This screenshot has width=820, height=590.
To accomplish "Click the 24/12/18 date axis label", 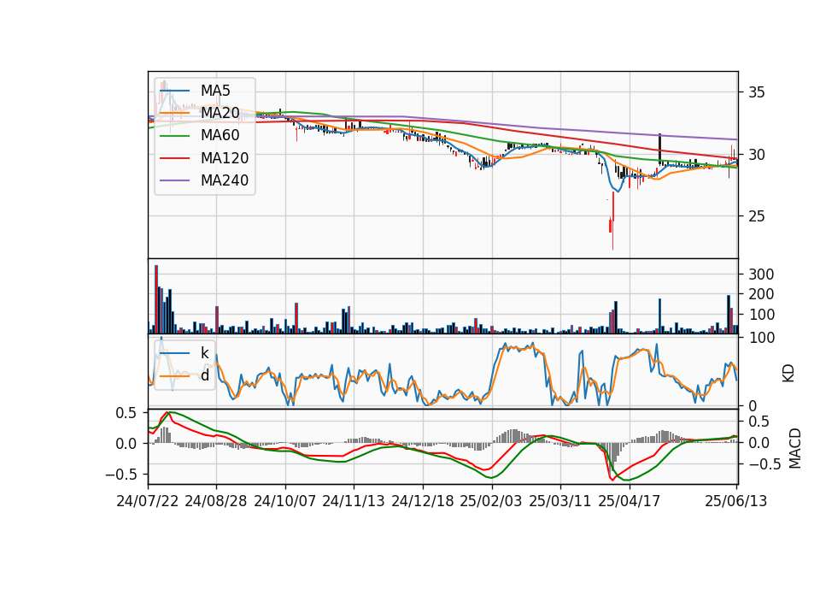I will coord(423,501).
